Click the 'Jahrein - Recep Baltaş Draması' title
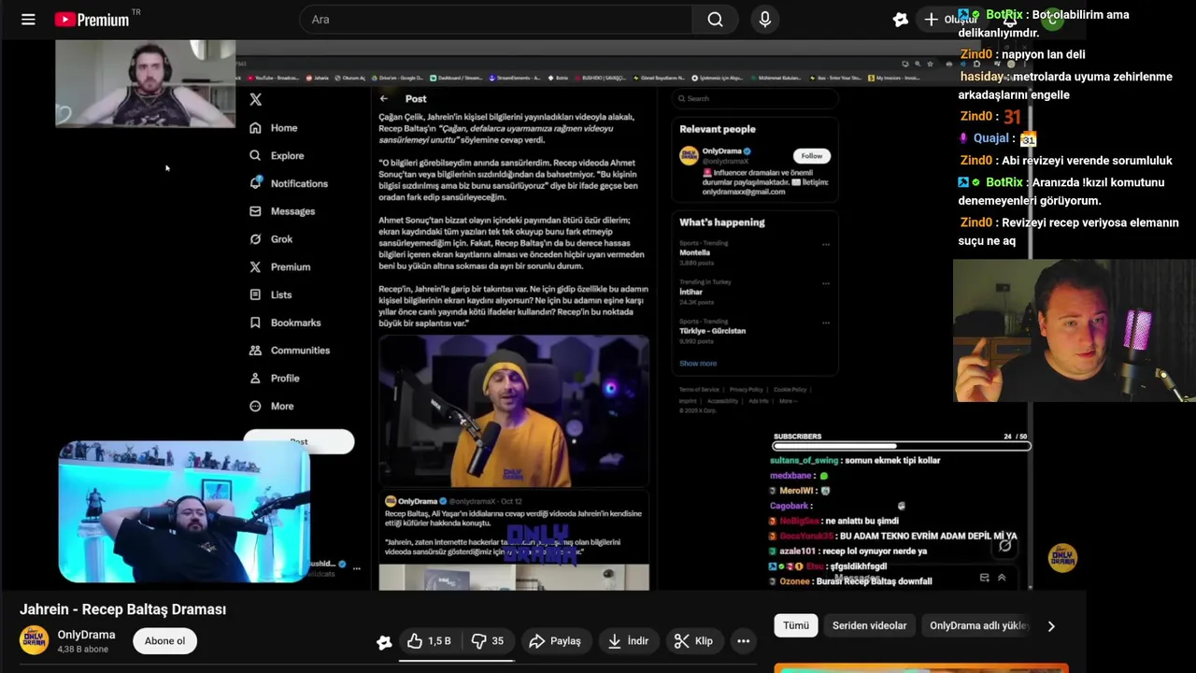The image size is (1196, 673). [x=123, y=609]
